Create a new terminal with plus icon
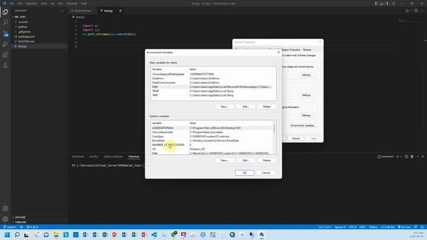 point(398,157)
